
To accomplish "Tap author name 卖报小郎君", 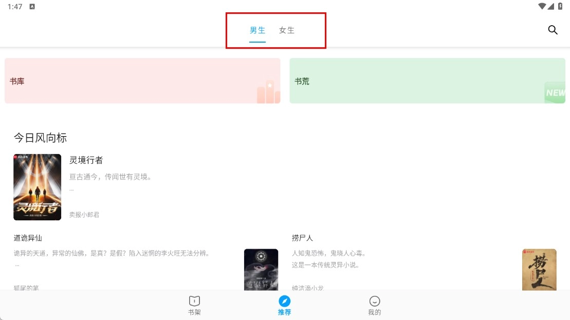I will (x=84, y=215).
